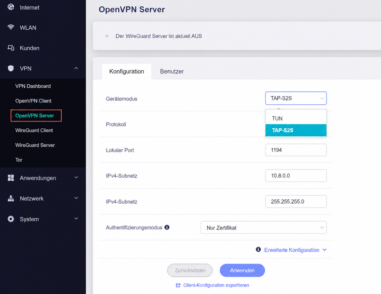The image size is (381, 294).
Task: Expand the Netzwerk menu chevron
Action: click(x=76, y=198)
